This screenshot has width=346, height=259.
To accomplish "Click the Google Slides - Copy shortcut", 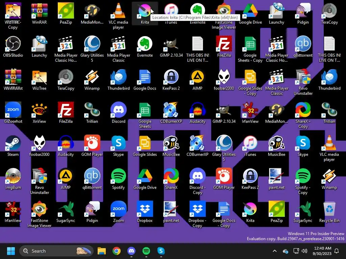I will pos(250,82).
